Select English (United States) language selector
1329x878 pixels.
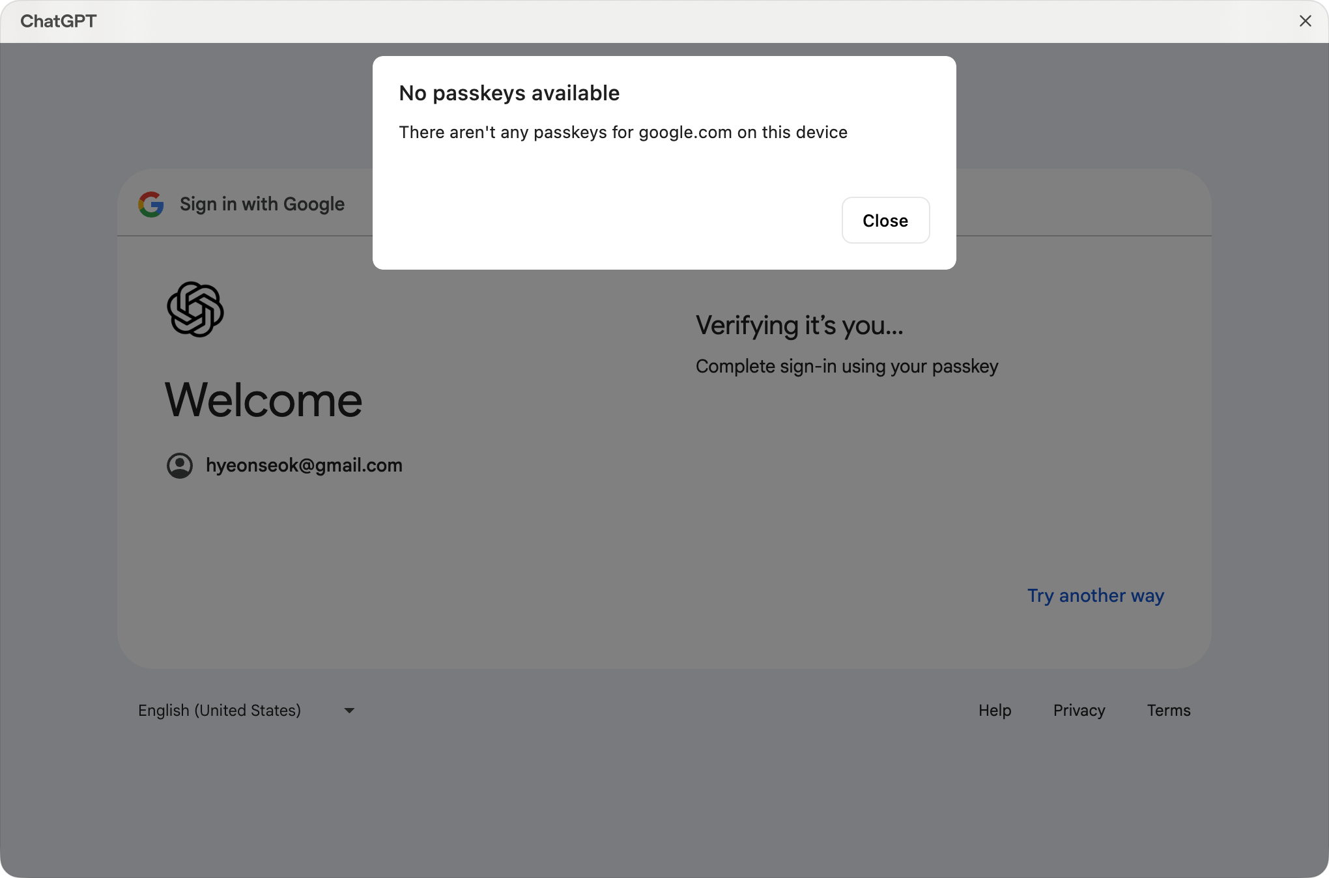pos(220,711)
